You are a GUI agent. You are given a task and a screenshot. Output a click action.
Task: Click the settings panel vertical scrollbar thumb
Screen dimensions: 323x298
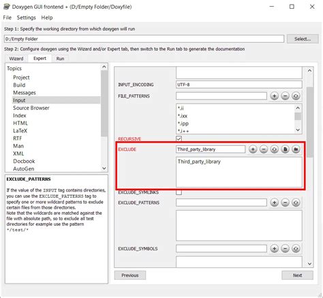click(309, 122)
